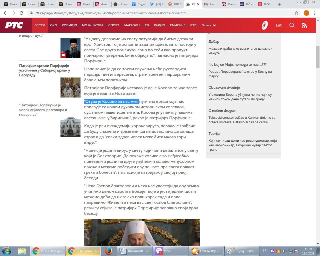This screenshot has width=320, height=256.
Task: Open File Explorer from taskbar
Action: tap(22, 251)
